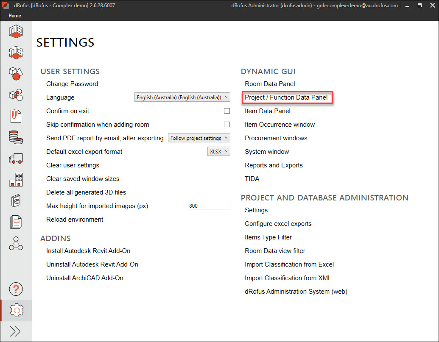Click the connected nodes systems icon

(x=16, y=243)
